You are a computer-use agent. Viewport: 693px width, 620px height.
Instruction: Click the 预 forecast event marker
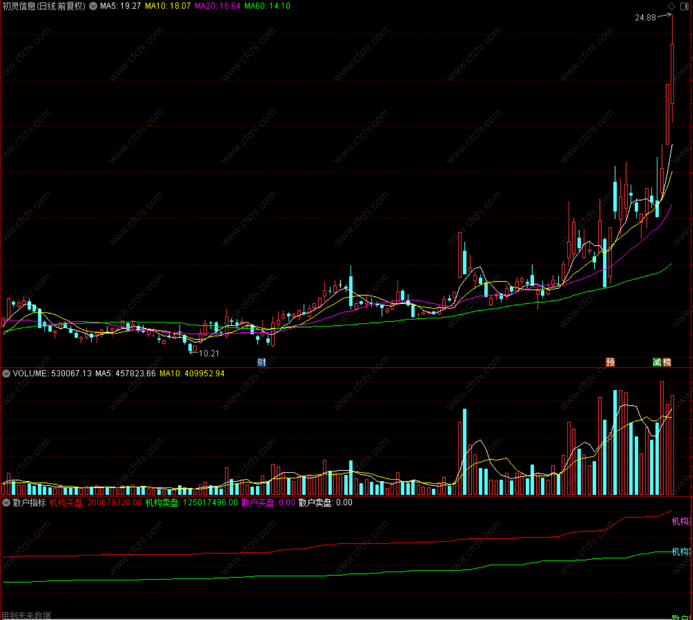pyautogui.click(x=610, y=362)
